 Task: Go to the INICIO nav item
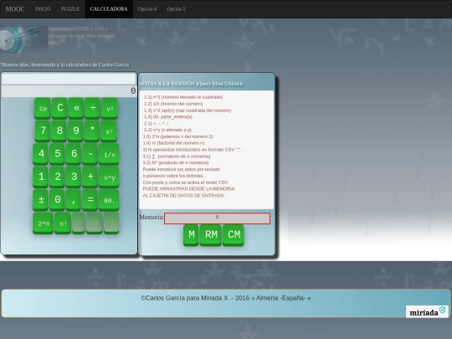pyautogui.click(x=43, y=9)
